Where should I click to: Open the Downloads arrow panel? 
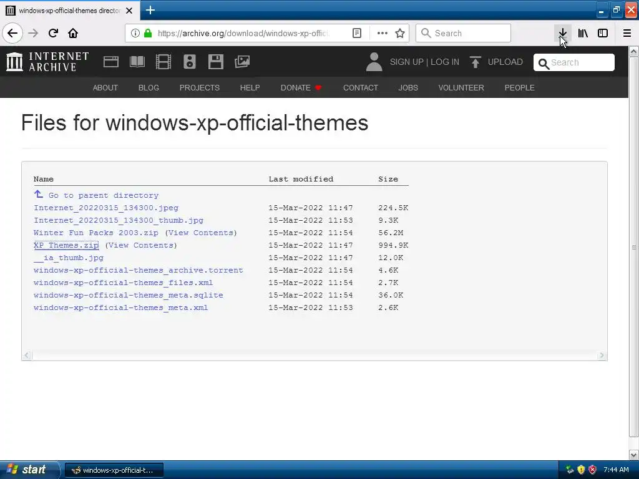(562, 33)
